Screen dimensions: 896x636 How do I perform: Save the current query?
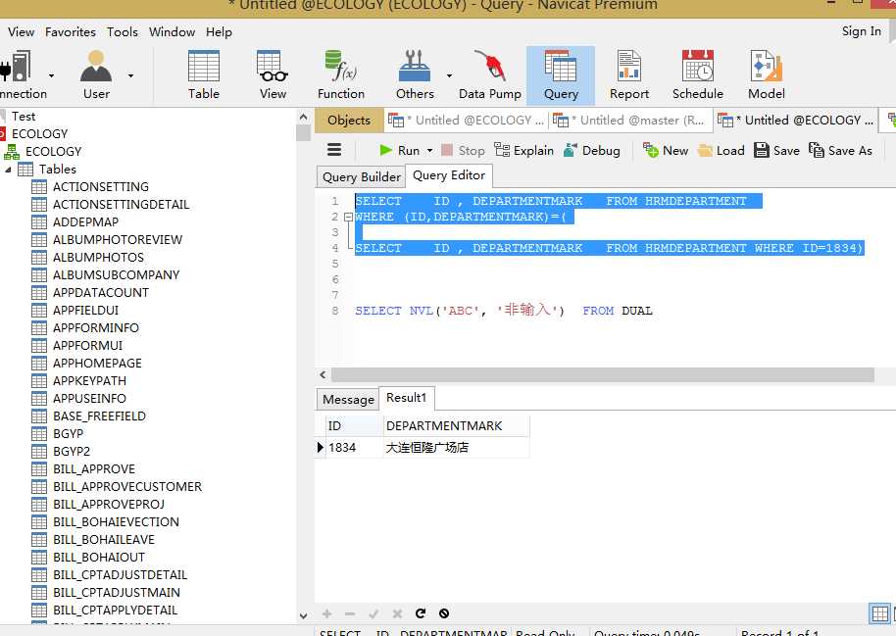[x=776, y=150]
